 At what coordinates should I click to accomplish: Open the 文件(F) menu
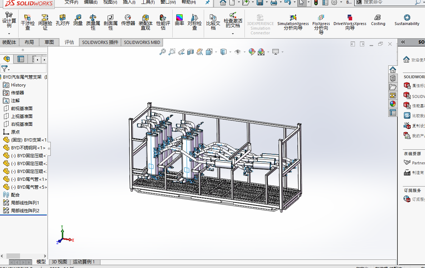tap(71, 2)
